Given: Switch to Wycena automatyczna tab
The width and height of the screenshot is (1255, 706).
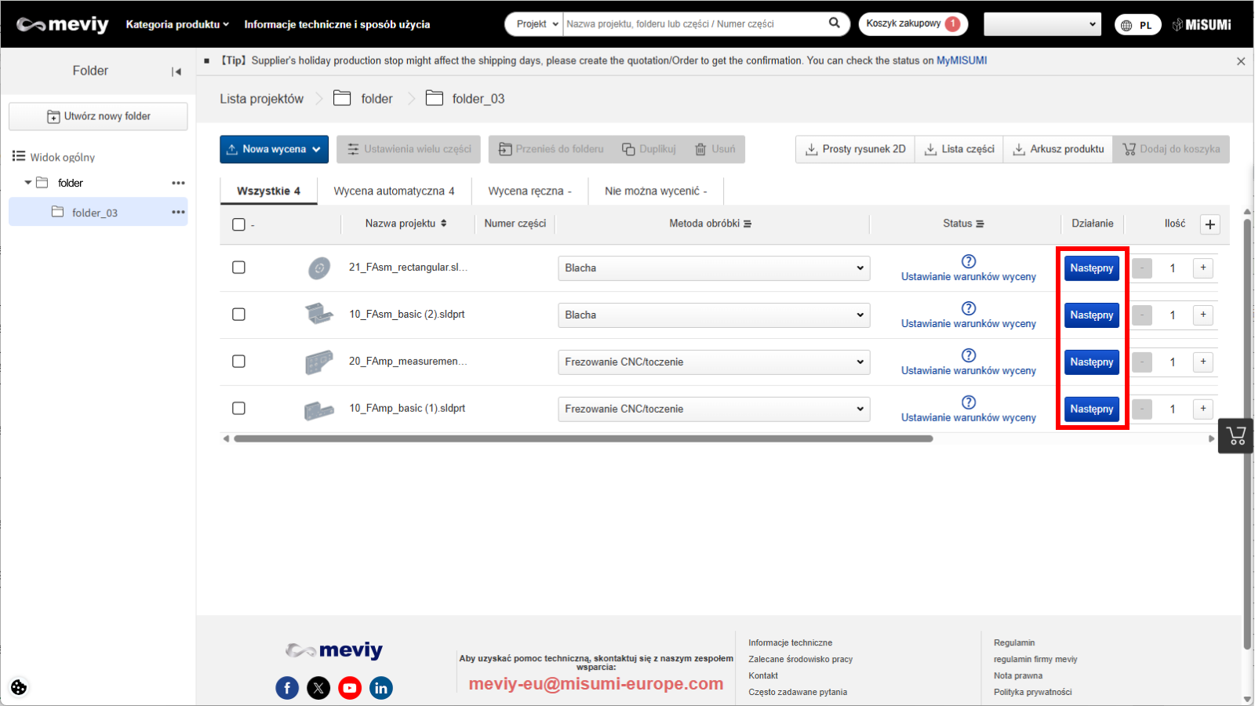Looking at the screenshot, I should [394, 191].
